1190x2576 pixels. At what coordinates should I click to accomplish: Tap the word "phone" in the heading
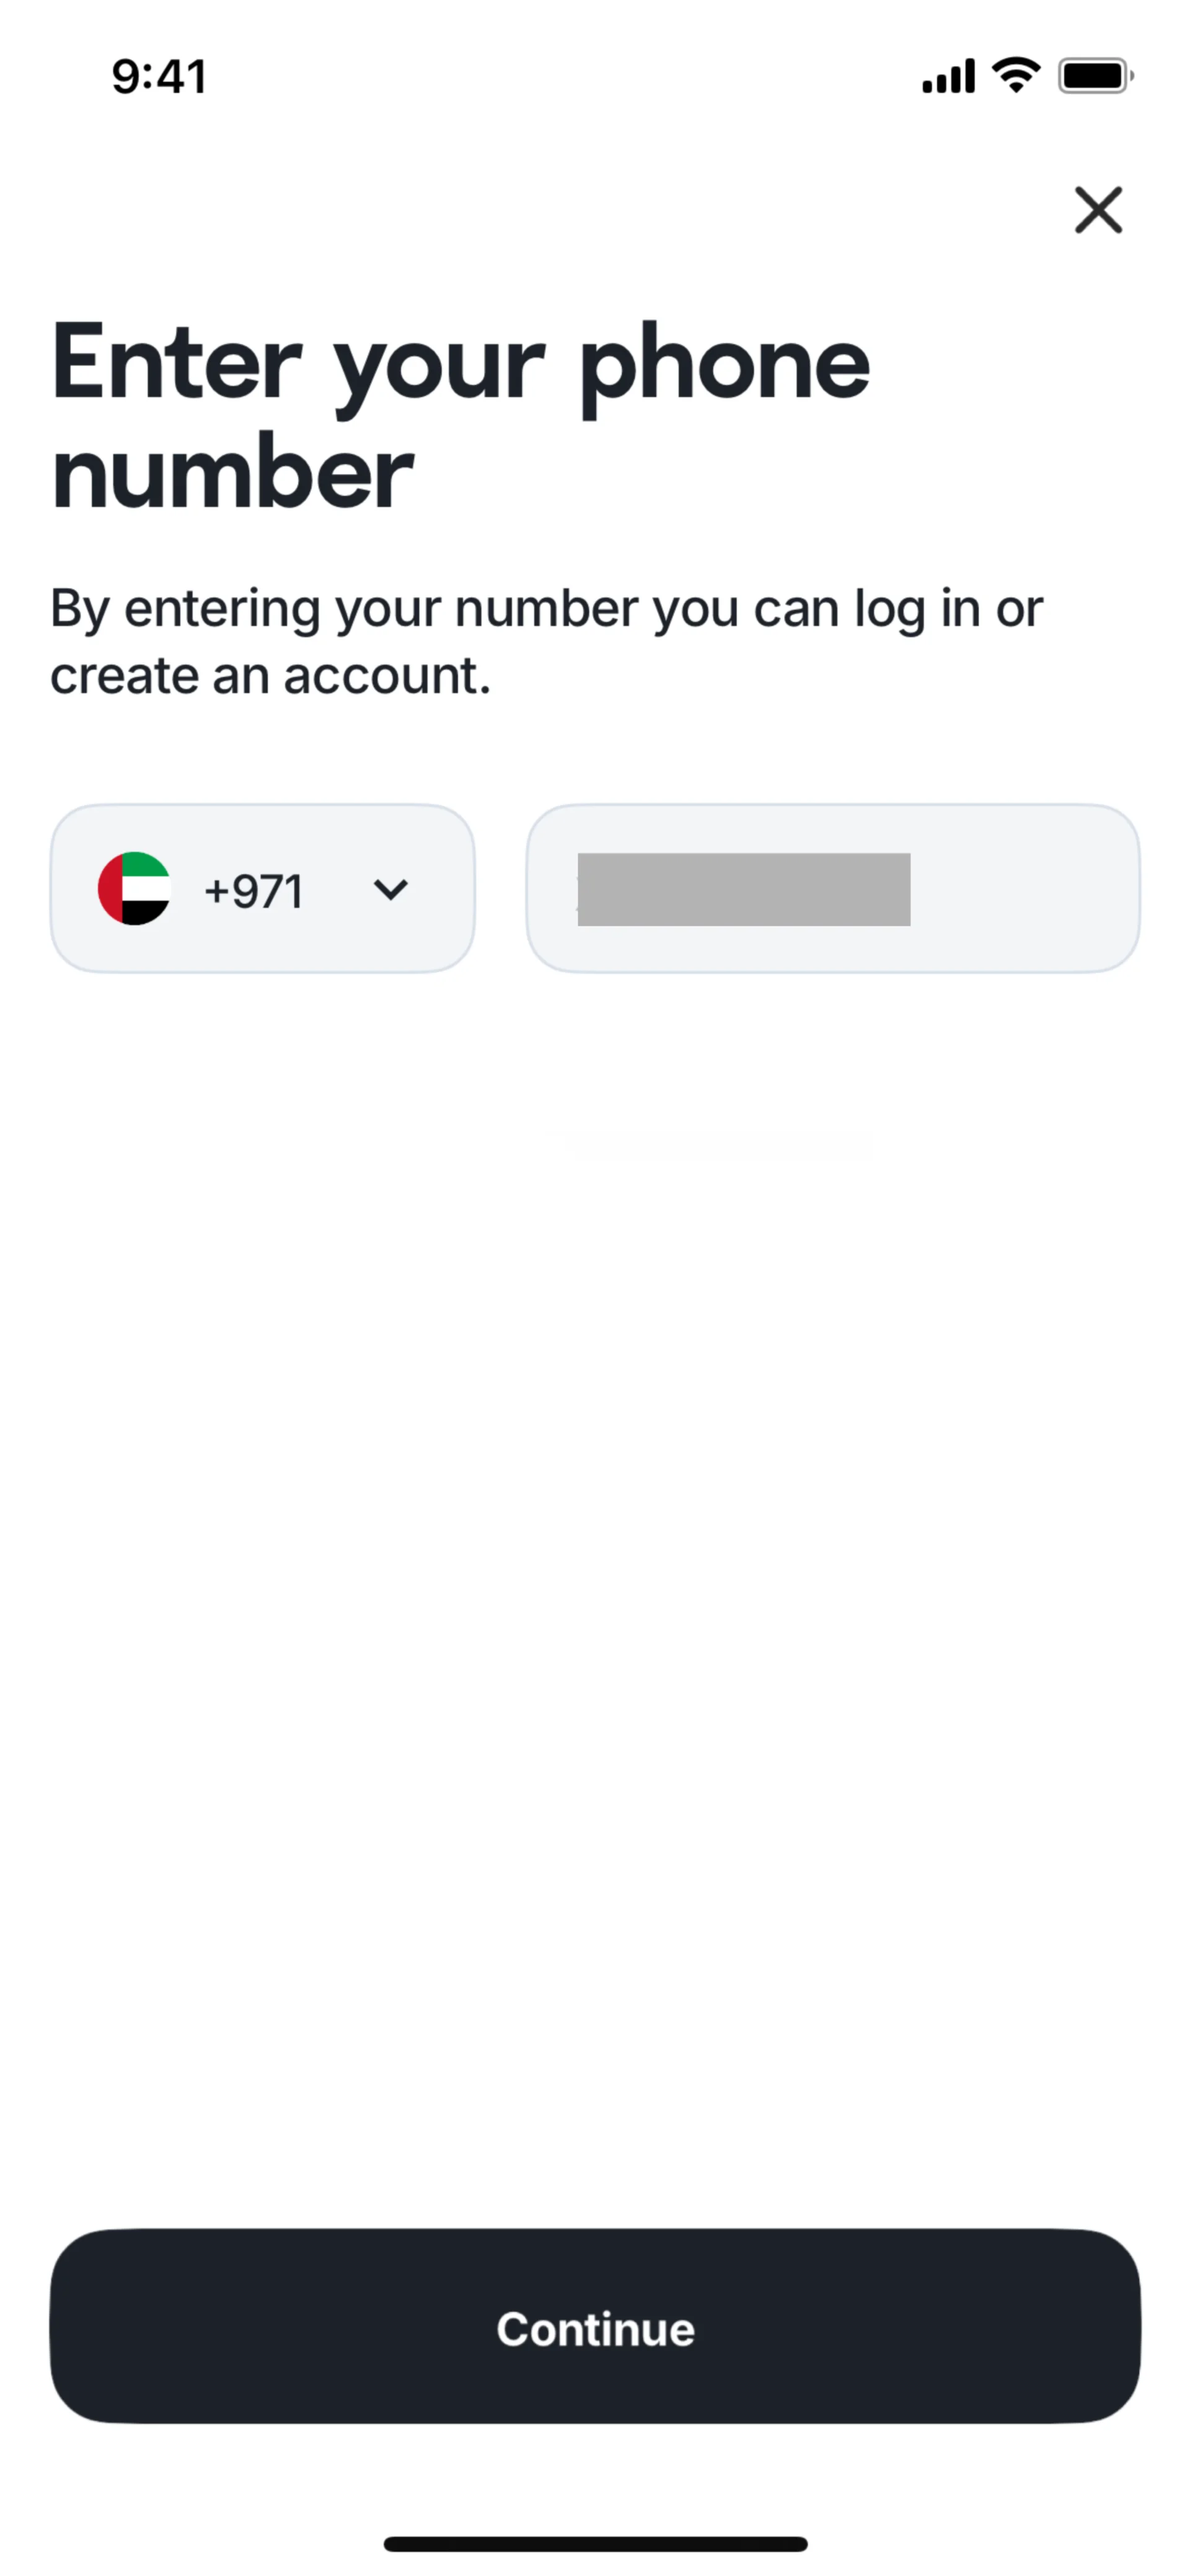(x=724, y=365)
